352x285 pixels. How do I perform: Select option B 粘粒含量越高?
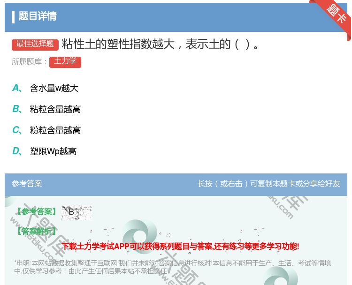pyautogui.click(x=46, y=109)
